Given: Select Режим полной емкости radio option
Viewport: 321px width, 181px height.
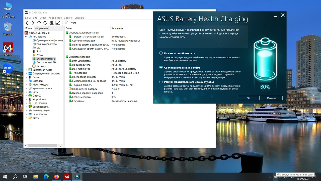Looking at the screenshot, I should click(x=161, y=53).
